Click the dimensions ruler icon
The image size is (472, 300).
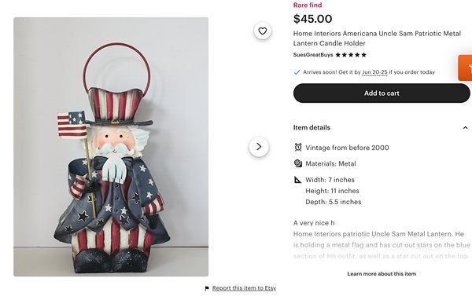[297, 180]
